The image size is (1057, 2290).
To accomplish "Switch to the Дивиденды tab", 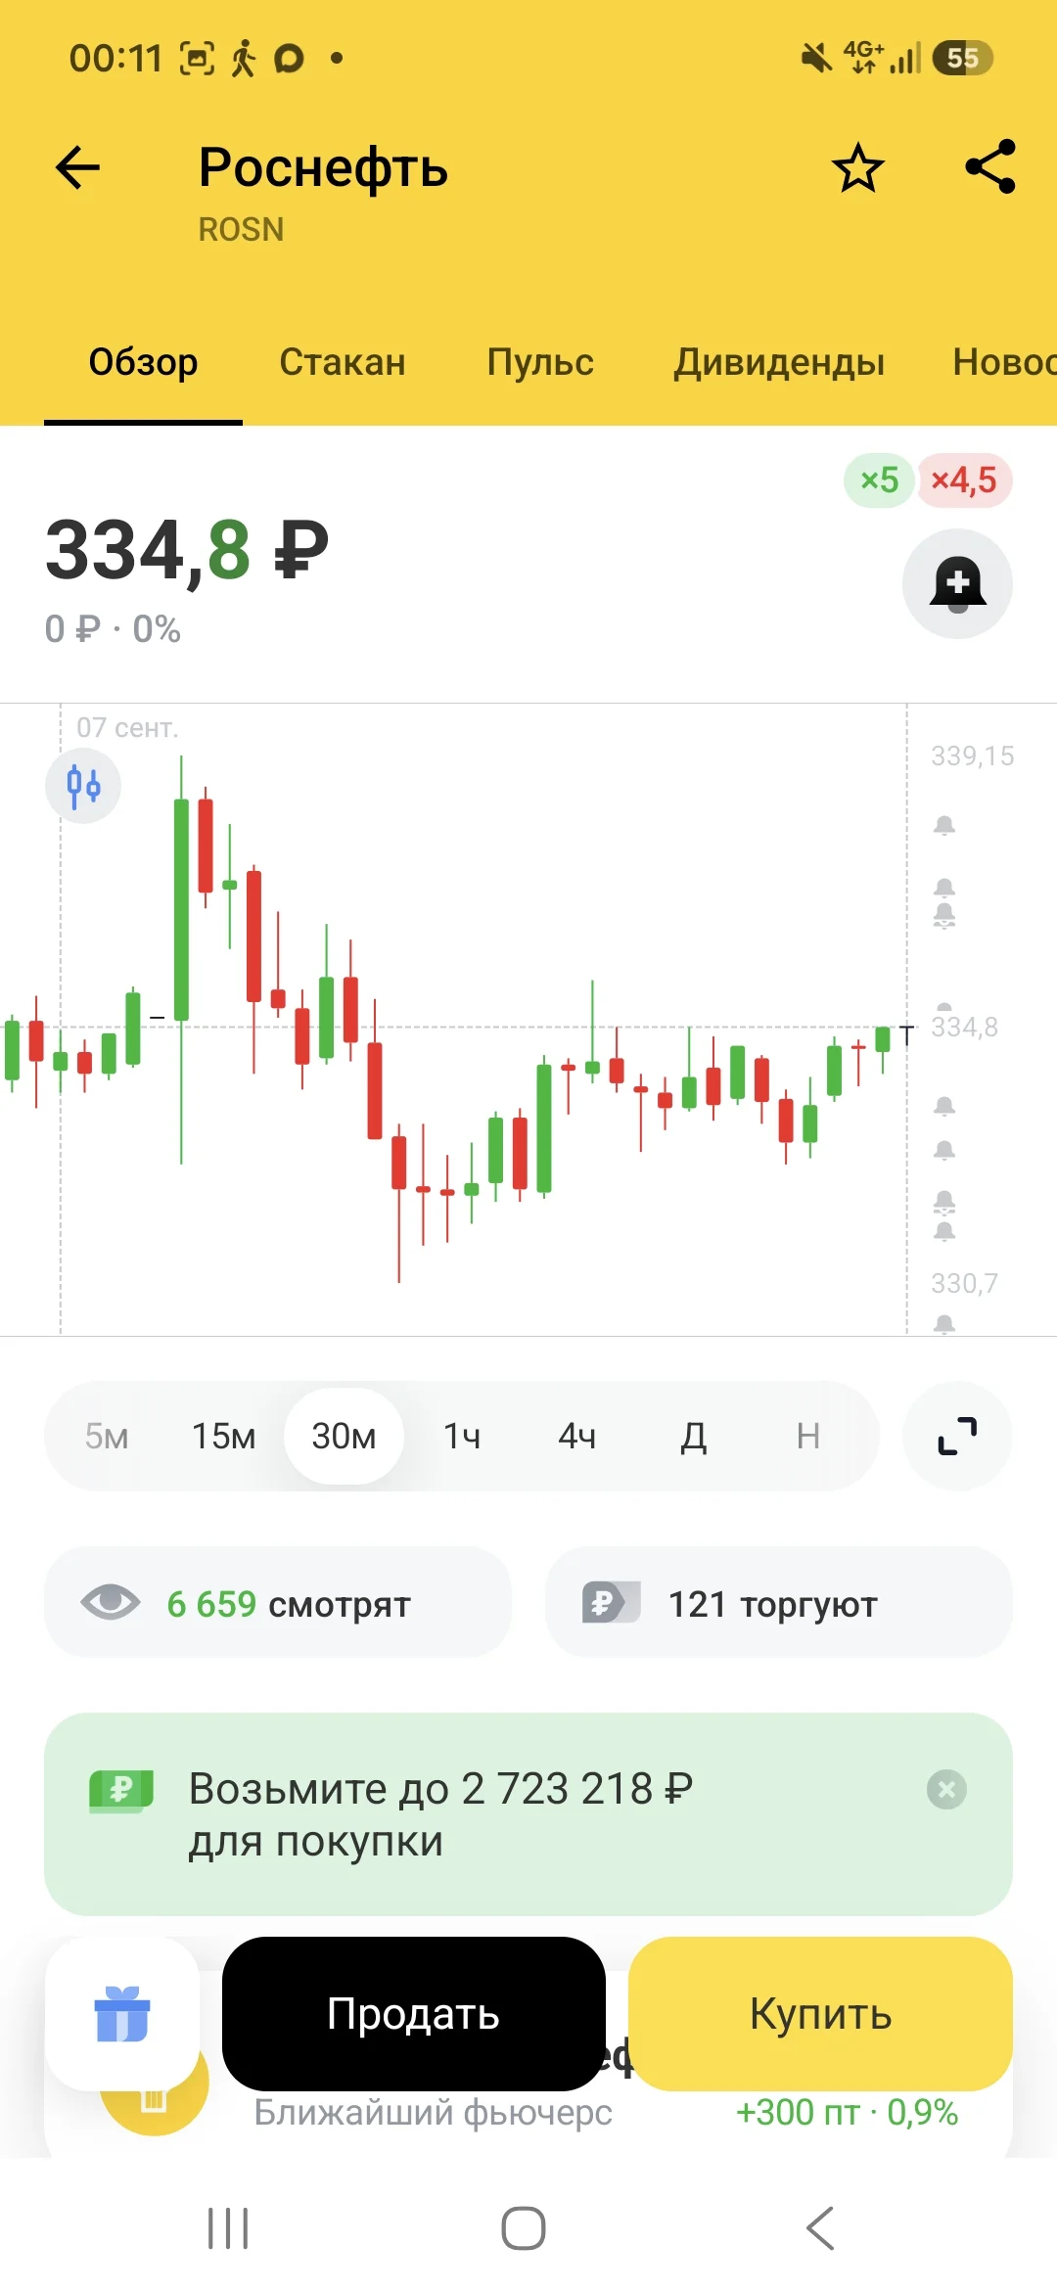I will click(x=779, y=362).
